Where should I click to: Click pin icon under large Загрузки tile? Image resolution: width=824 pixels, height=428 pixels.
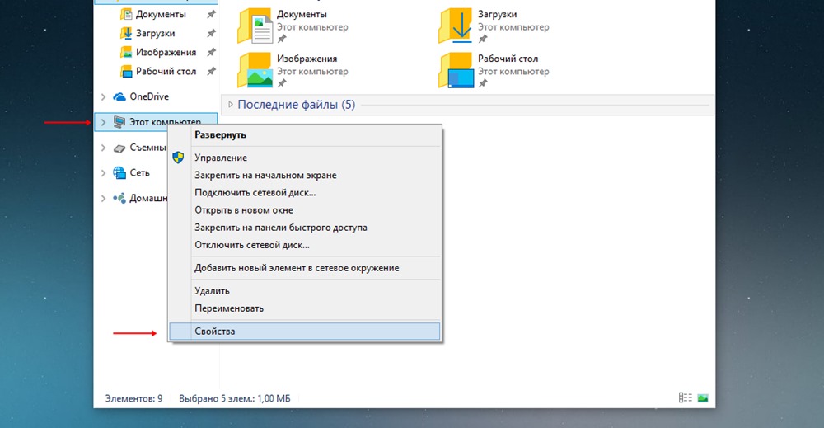pyautogui.click(x=482, y=39)
